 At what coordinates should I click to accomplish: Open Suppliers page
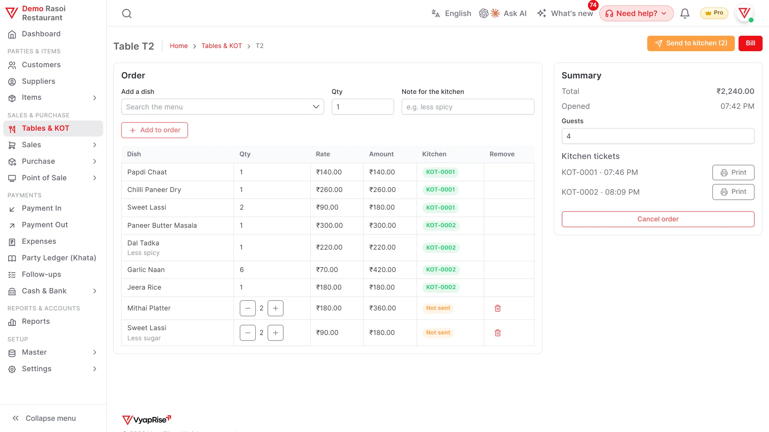pyautogui.click(x=53, y=82)
